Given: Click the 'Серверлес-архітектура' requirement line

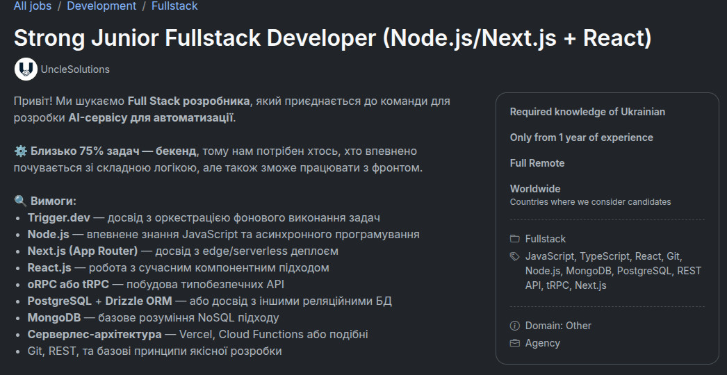Looking at the screenshot, I should coord(198,335).
